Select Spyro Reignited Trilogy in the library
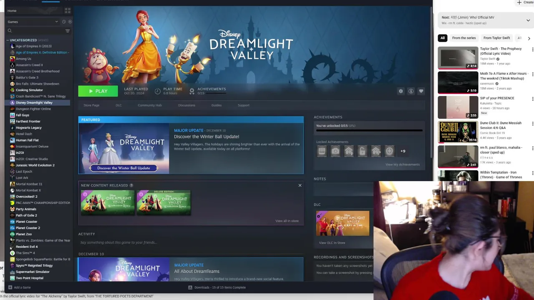534x300 pixels. pos(34,265)
